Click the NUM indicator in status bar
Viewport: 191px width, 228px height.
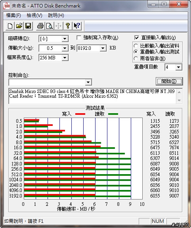click(x=158, y=221)
